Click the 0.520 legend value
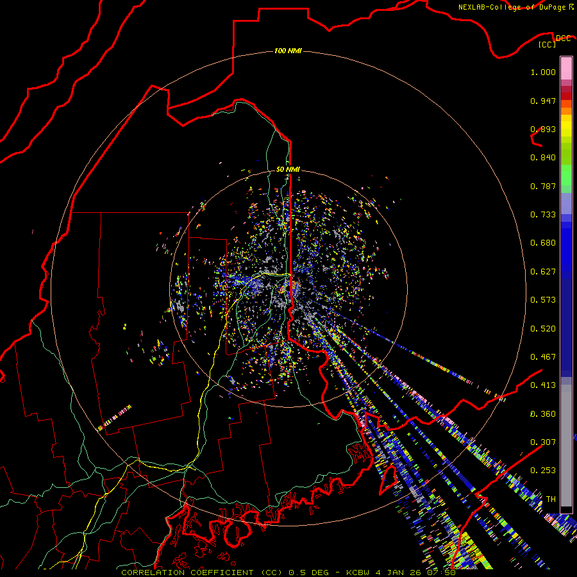The height and width of the screenshot is (577, 577). click(x=543, y=329)
